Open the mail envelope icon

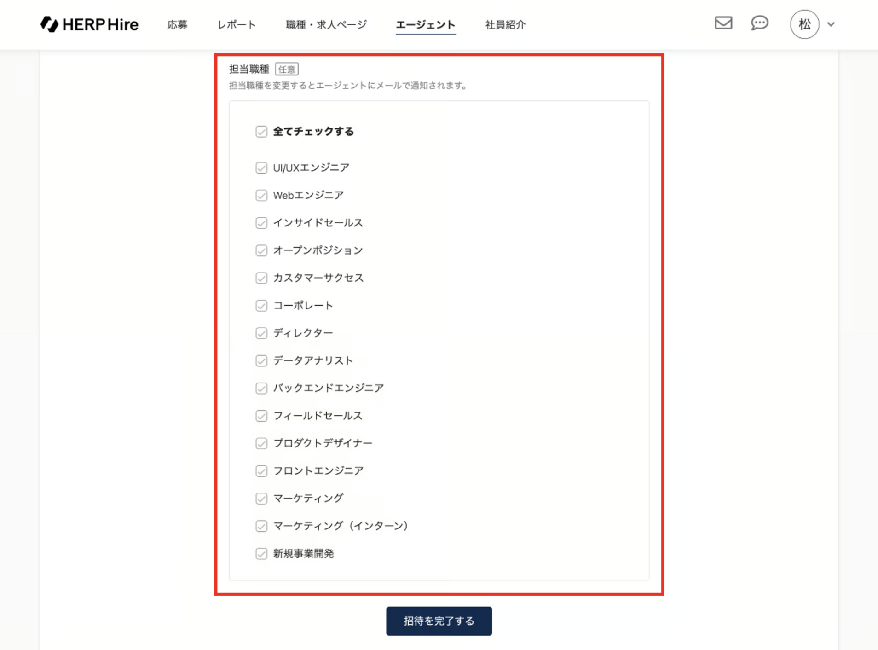723,23
